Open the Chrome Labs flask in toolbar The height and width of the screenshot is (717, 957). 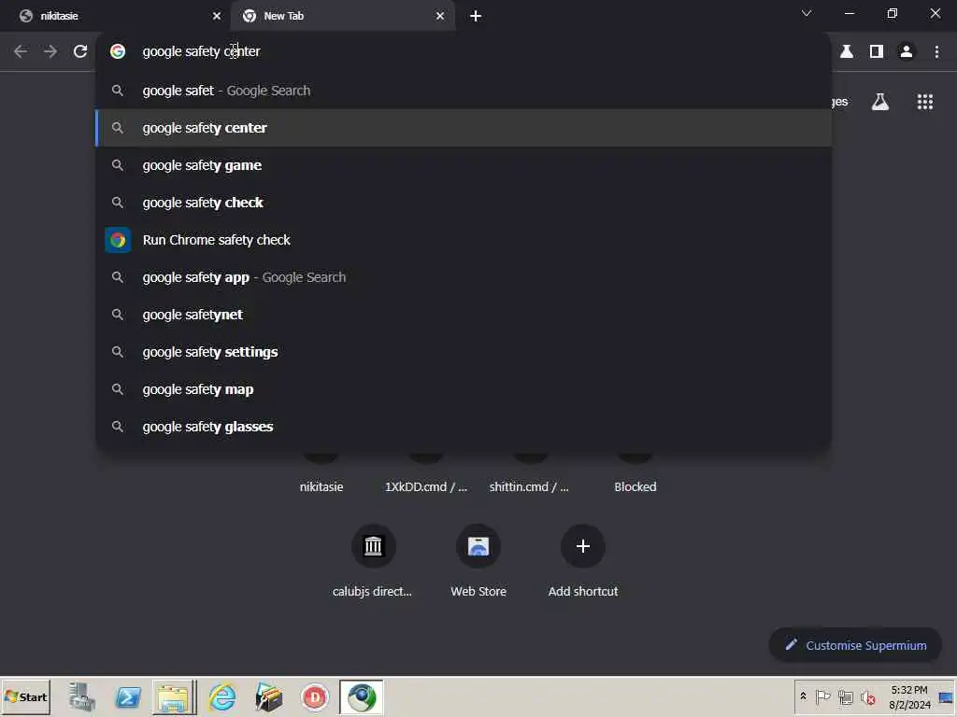coord(847,51)
